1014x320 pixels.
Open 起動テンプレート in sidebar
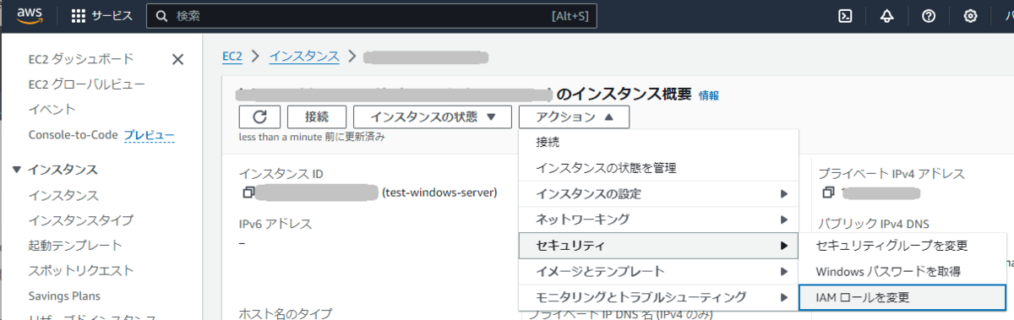tap(75, 246)
